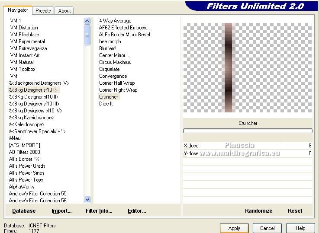This screenshot has height=233, width=319.
Task: Select Andrew's Filter Collection 55
Action: pyautogui.click(x=38, y=193)
